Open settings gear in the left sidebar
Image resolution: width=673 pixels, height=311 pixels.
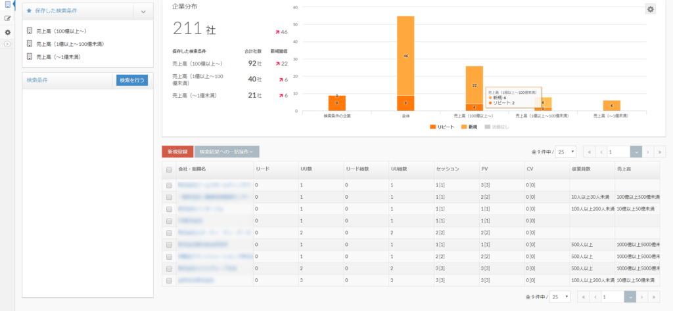pos(7,32)
